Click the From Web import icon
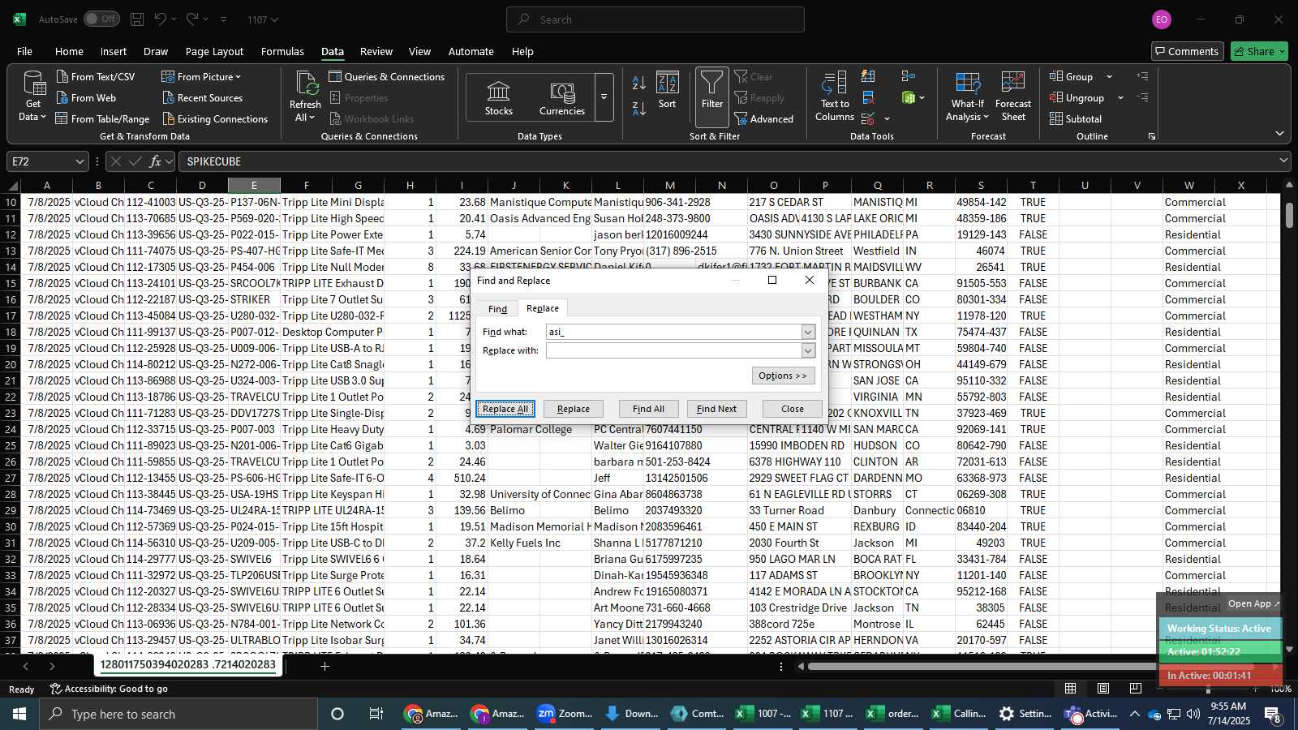The image size is (1298, 730). coord(62,97)
